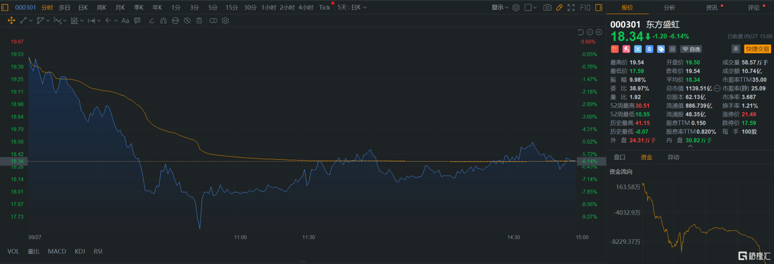
Task: Open chart settings gear in top bar
Action: (x=516, y=7)
